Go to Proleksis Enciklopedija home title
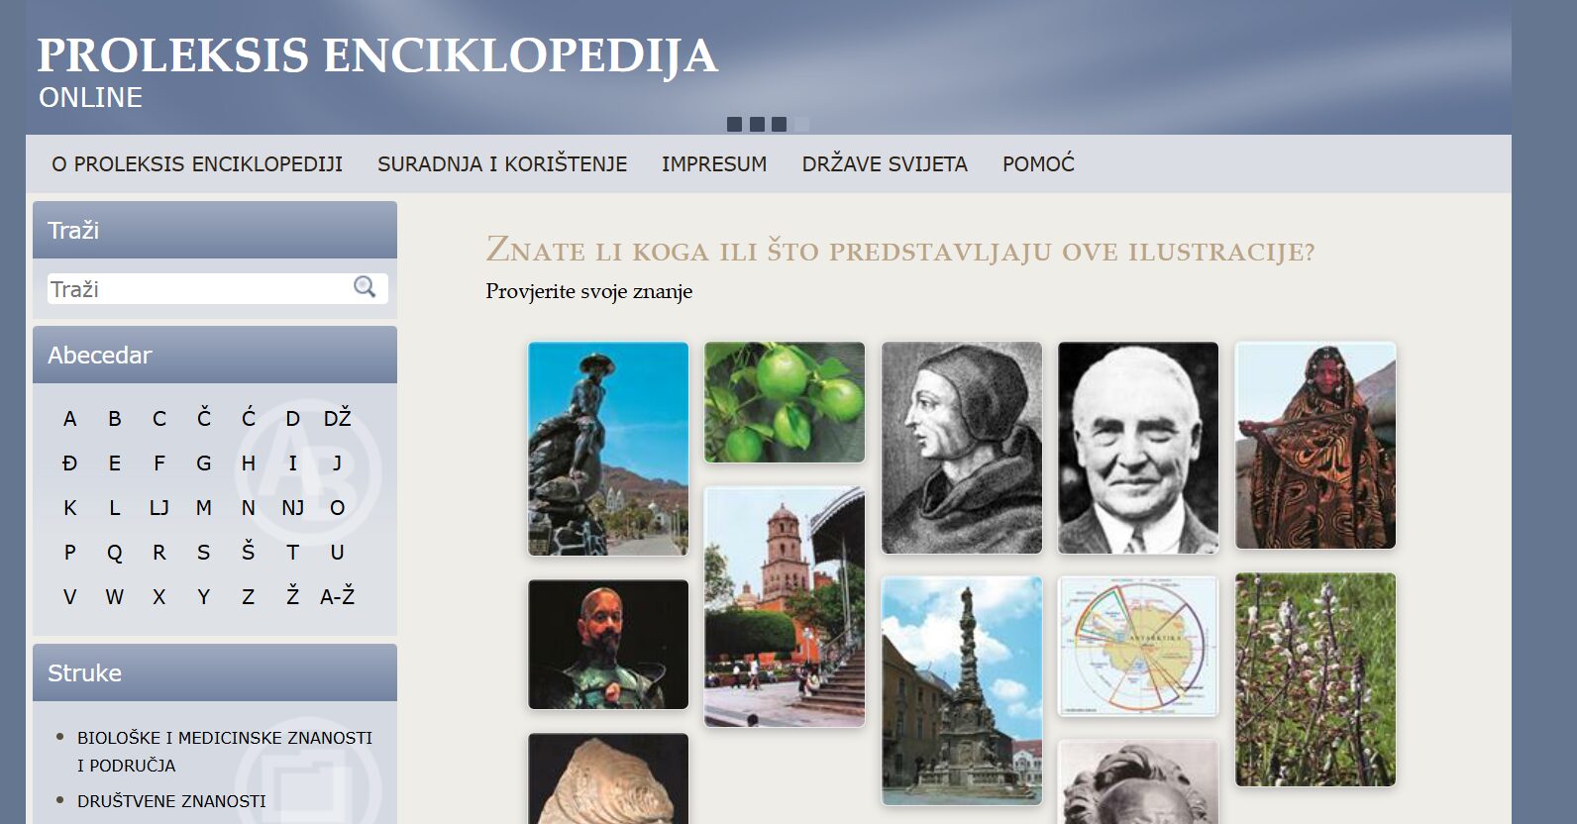Image resolution: width=1577 pixels, height=824 pixels. coord(377,55)
